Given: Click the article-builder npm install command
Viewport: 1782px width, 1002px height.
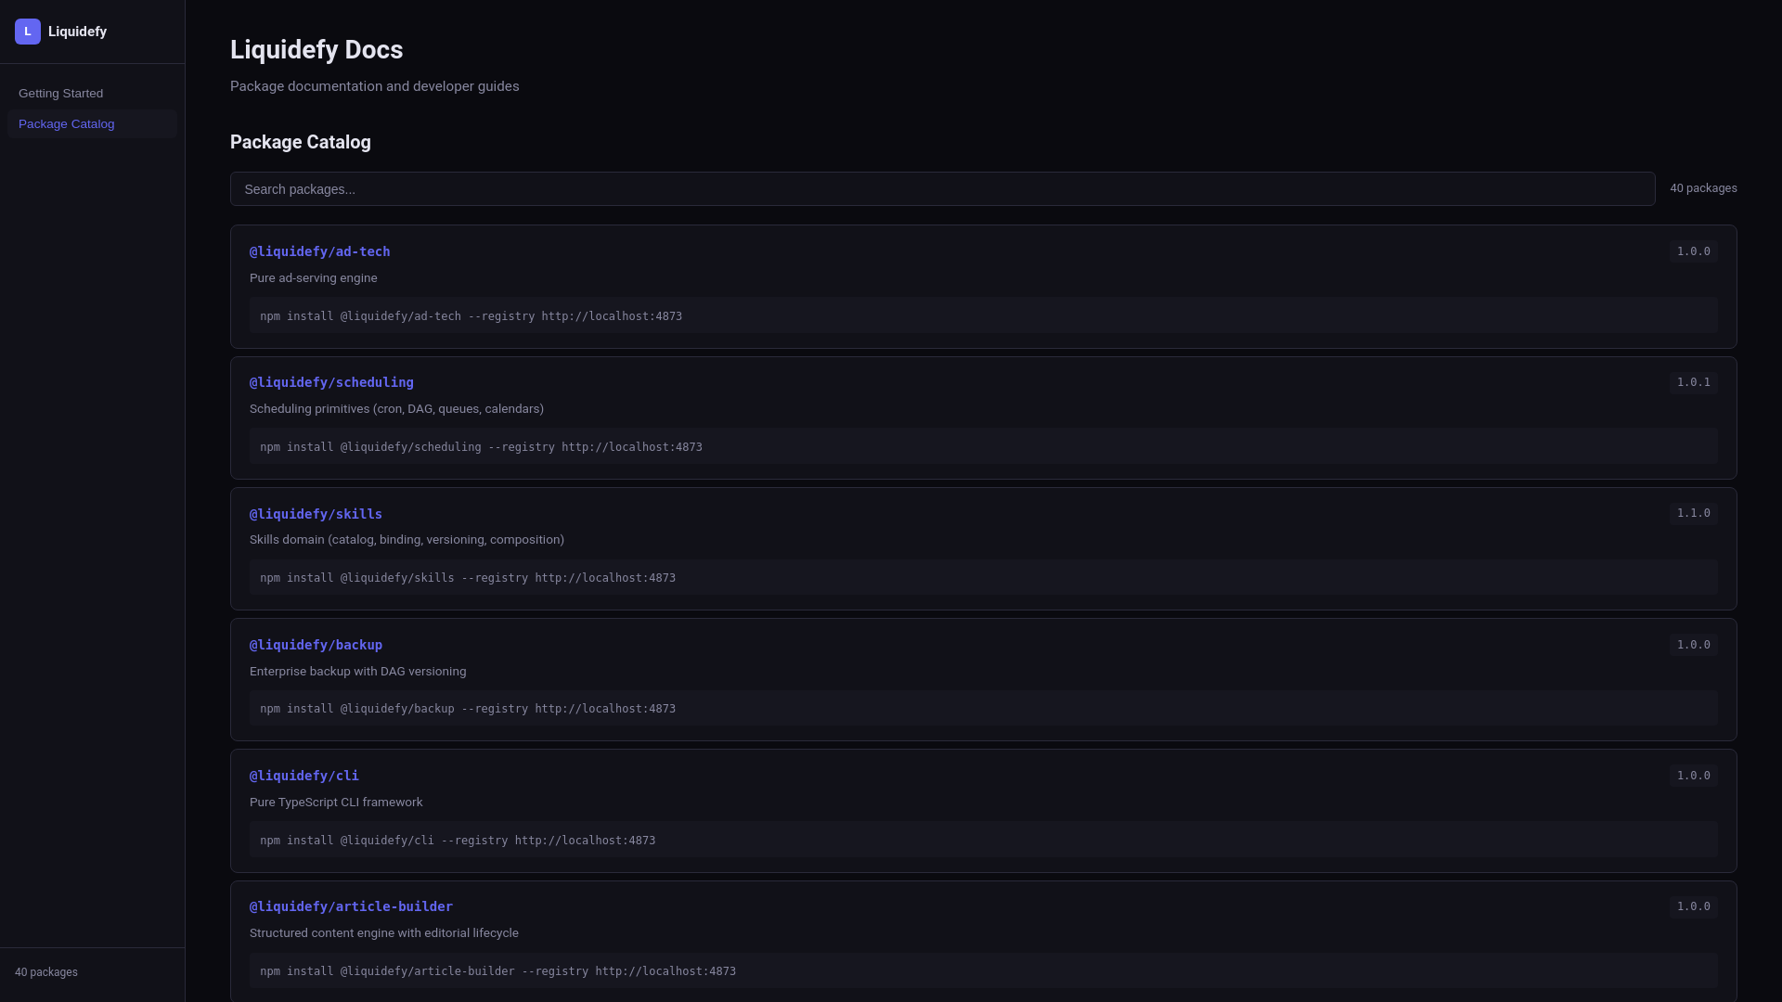Looking at the screenshot, I should click(x=497, y=971).
